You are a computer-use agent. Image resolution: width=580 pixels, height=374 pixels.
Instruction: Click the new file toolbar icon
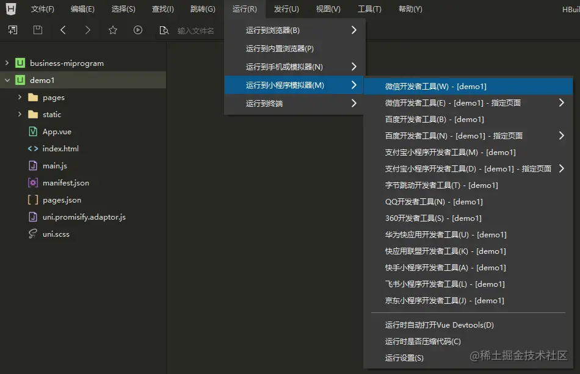pyautogui.click(x=13, y=30)
